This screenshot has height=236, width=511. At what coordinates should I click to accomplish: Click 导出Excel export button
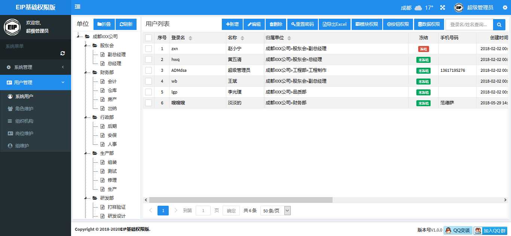(x=334, y=24)
